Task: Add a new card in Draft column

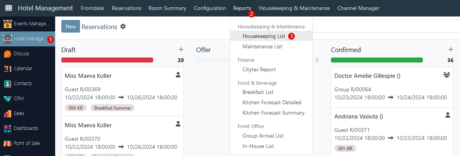Action: 181,49
